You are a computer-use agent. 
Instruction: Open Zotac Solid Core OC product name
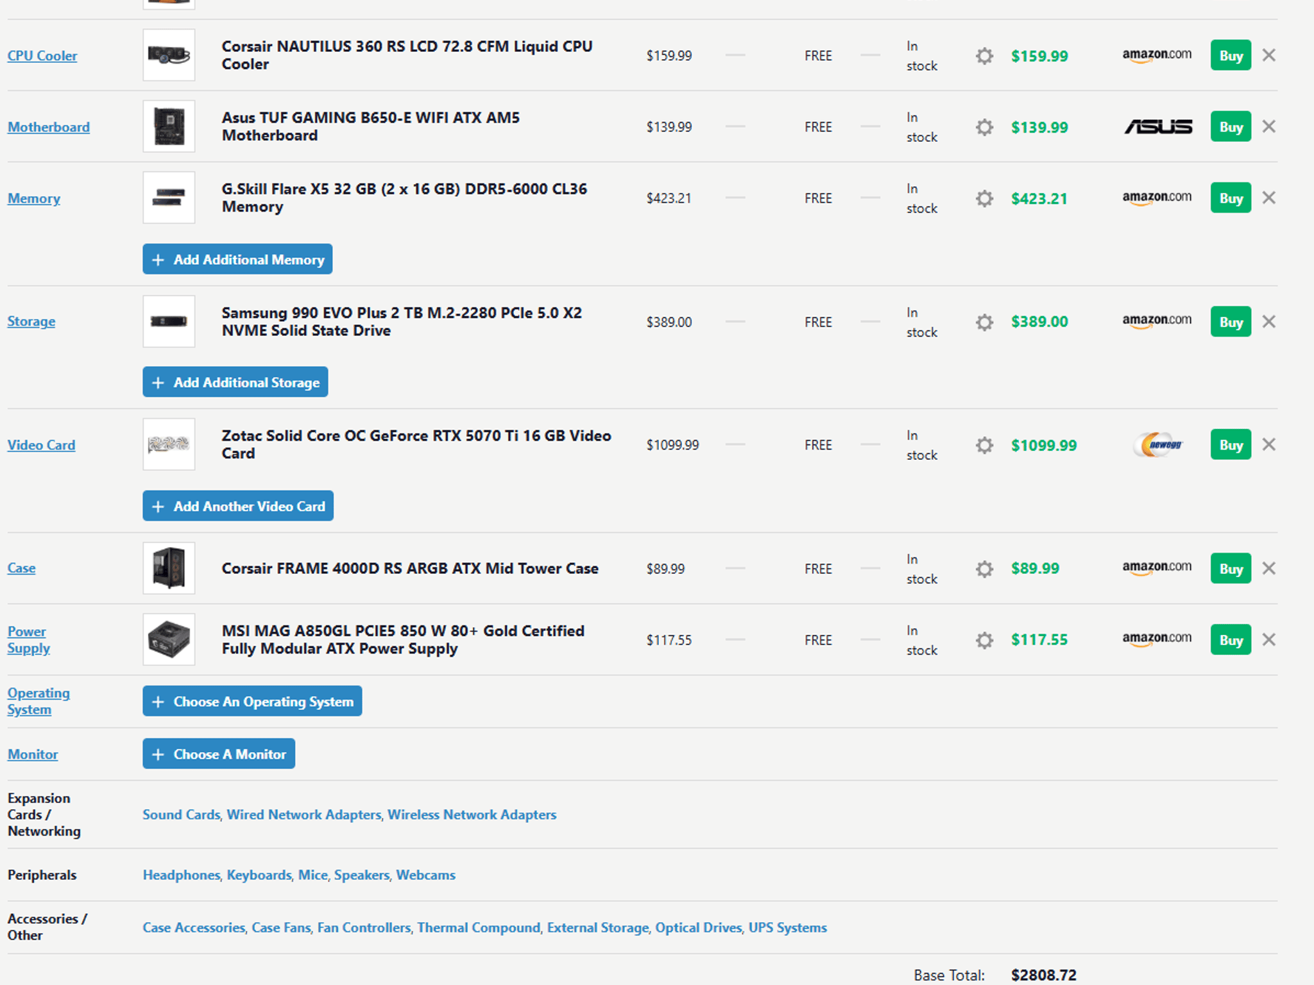[416, 444]
